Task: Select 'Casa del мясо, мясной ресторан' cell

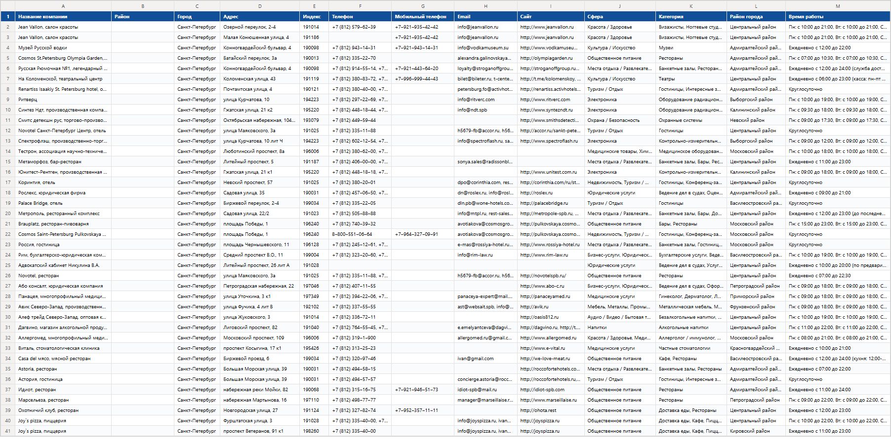Action: [63, 359]
